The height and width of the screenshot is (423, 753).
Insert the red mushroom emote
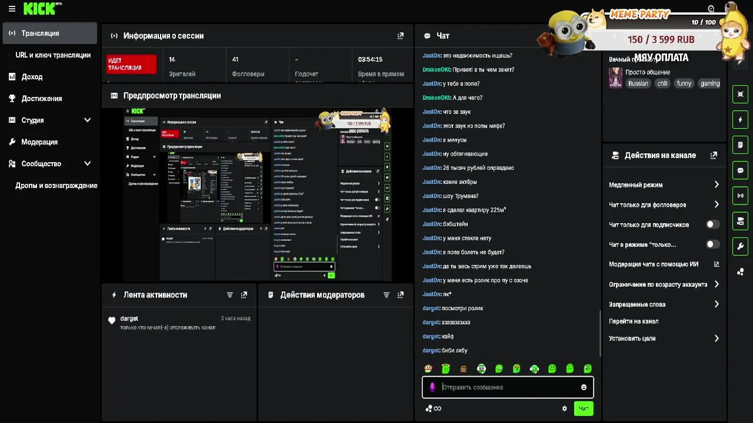point(428,369)
